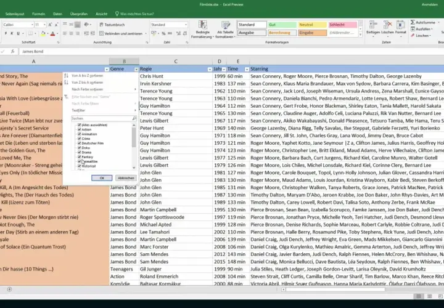Image resolution: width=444 pixels, height=308 pixels.
Task: Open the Calibri font name dropdown
Action: click(x=32, y=25)
